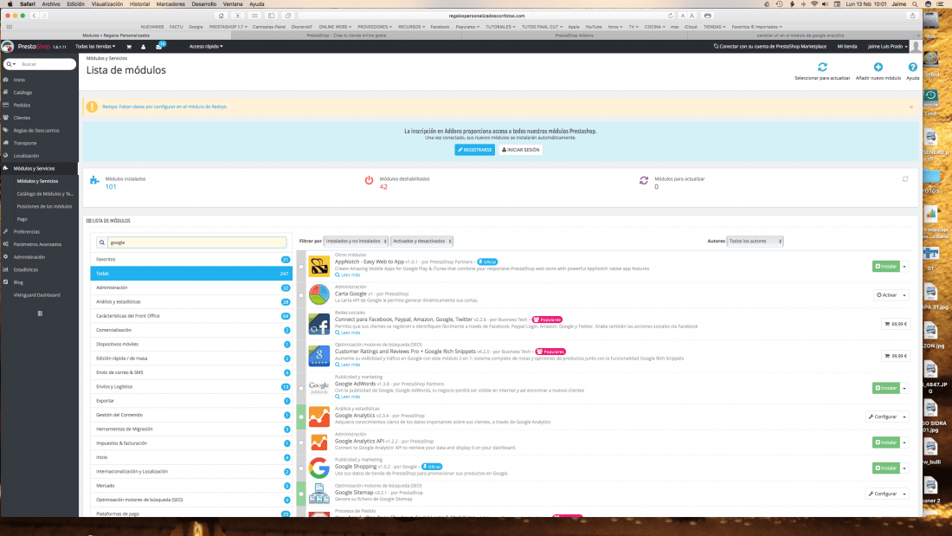Select the Administración category row
Viewport: 952px width, 536px height.
tap(191, 287)
